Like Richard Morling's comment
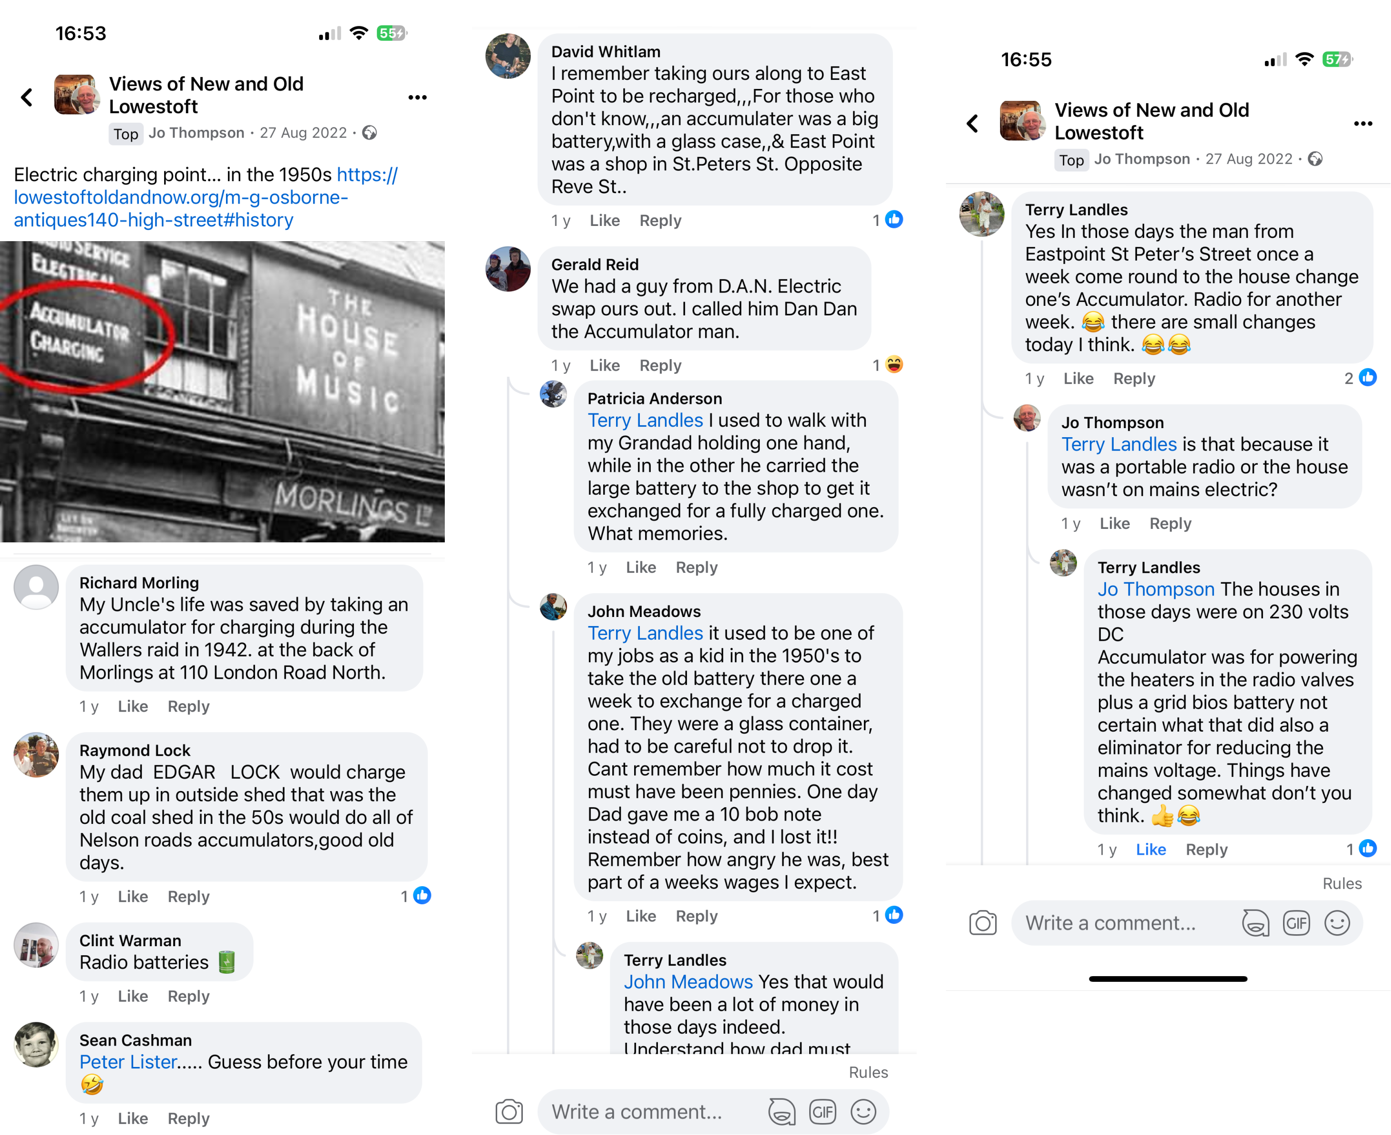 [x=133, y=706]
